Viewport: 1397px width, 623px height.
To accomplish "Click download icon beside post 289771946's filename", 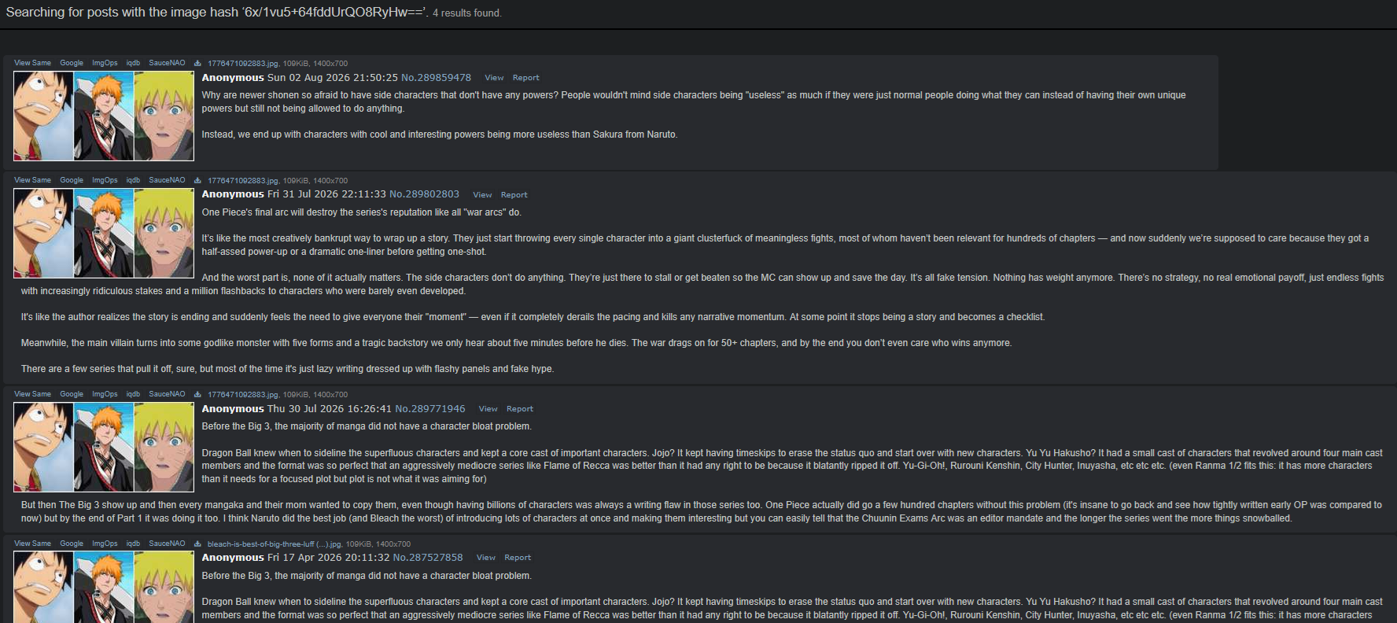I will tap(197, 394).
